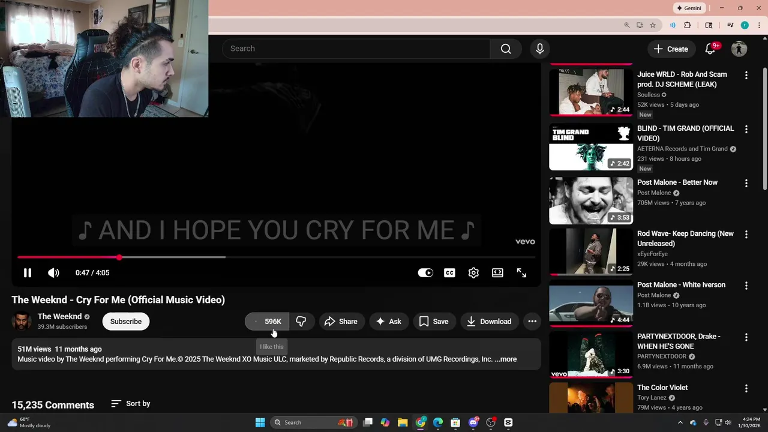Open BLIND - TIM GRAND video title
This screenshot has width=768, height=432.
[x=685, y=133]
